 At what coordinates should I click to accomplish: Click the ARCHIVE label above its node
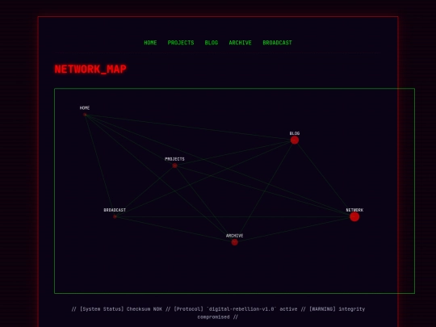[235, 236]
